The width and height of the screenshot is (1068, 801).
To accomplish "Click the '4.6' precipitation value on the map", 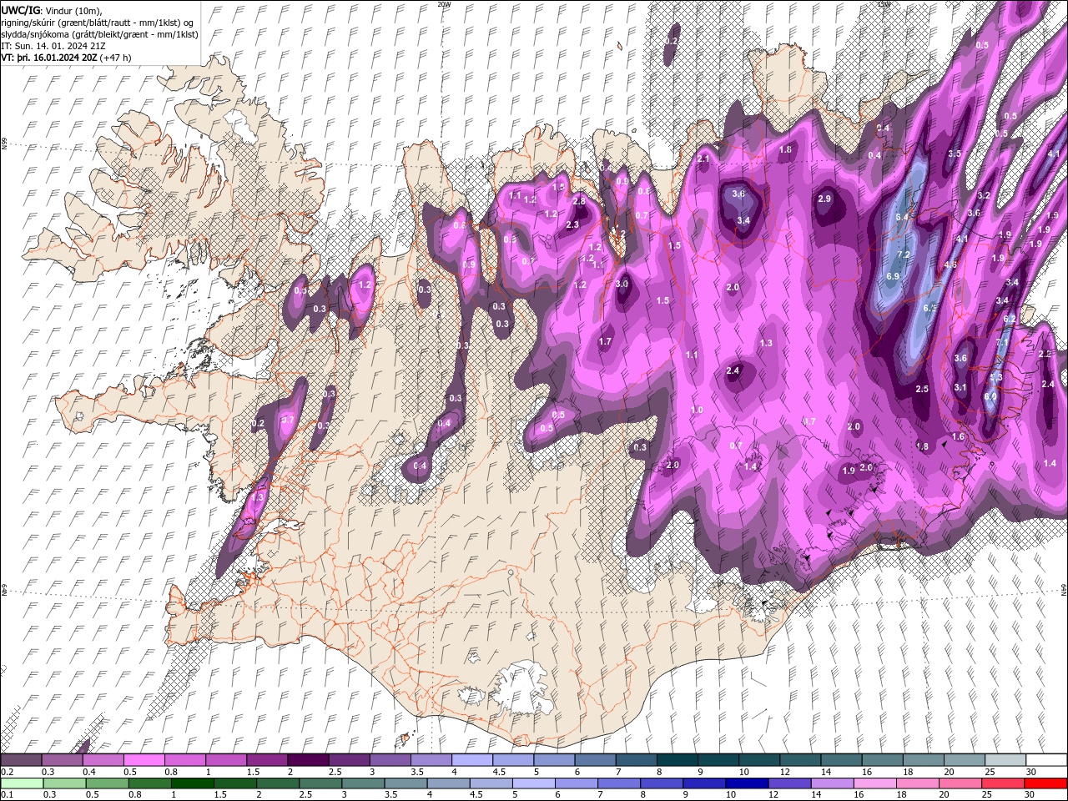I will pos(950,264).
